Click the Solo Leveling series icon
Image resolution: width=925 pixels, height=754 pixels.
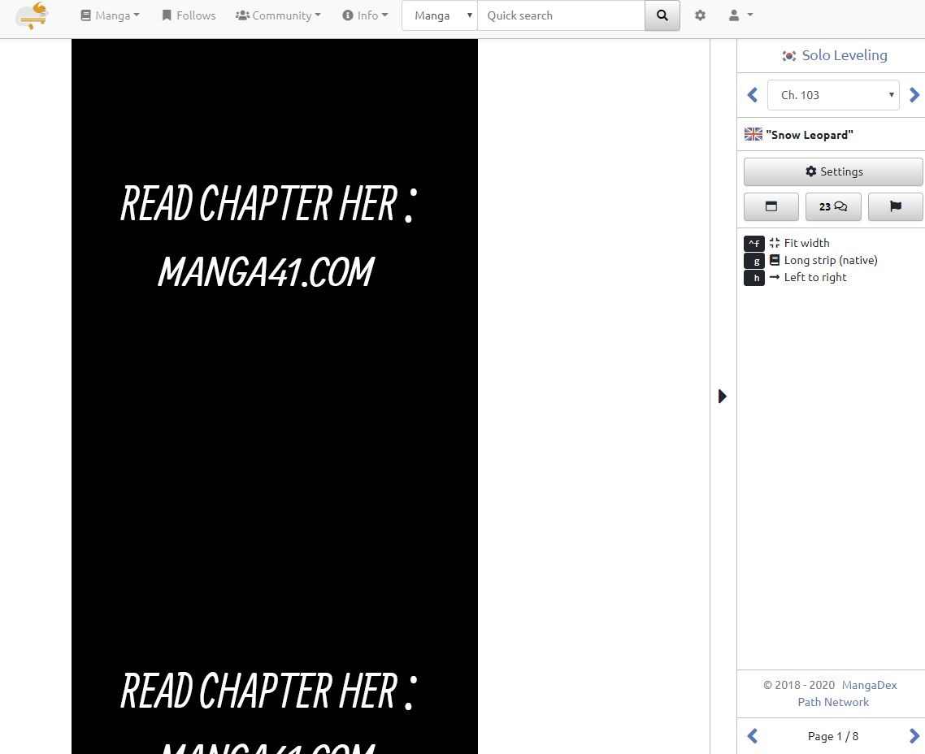pos(788,55)
